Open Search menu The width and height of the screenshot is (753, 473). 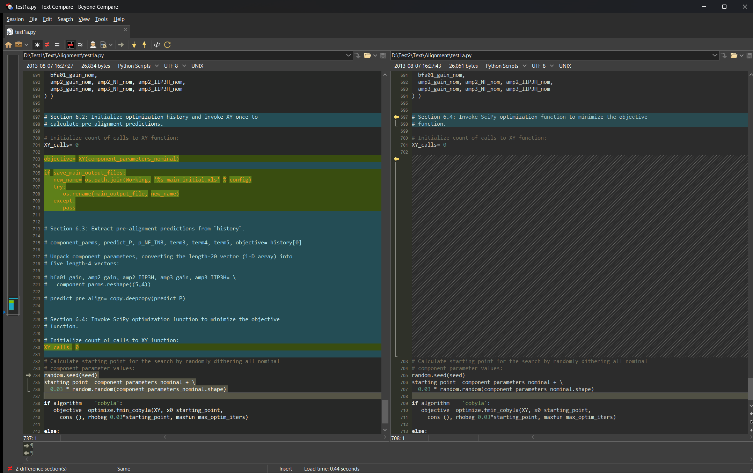tap(65, 19)
